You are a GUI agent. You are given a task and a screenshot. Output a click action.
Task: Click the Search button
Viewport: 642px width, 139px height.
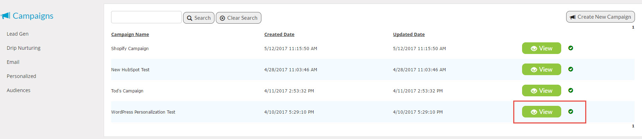click(x=199, y=18)
